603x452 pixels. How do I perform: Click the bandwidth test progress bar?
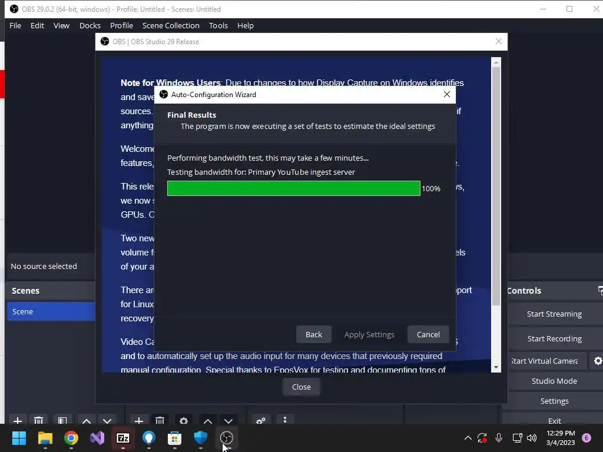tap(293, 188)
